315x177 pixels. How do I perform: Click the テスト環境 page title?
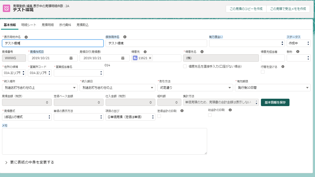tap(23, 10)
